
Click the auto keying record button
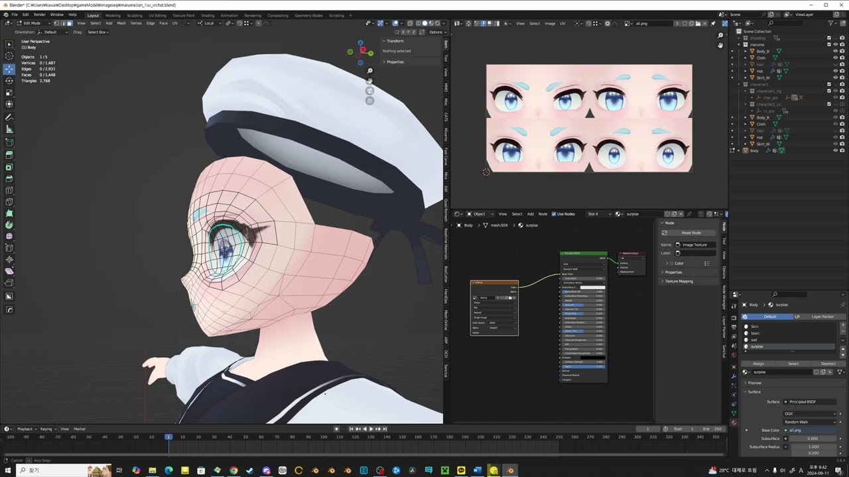point(336,429)
